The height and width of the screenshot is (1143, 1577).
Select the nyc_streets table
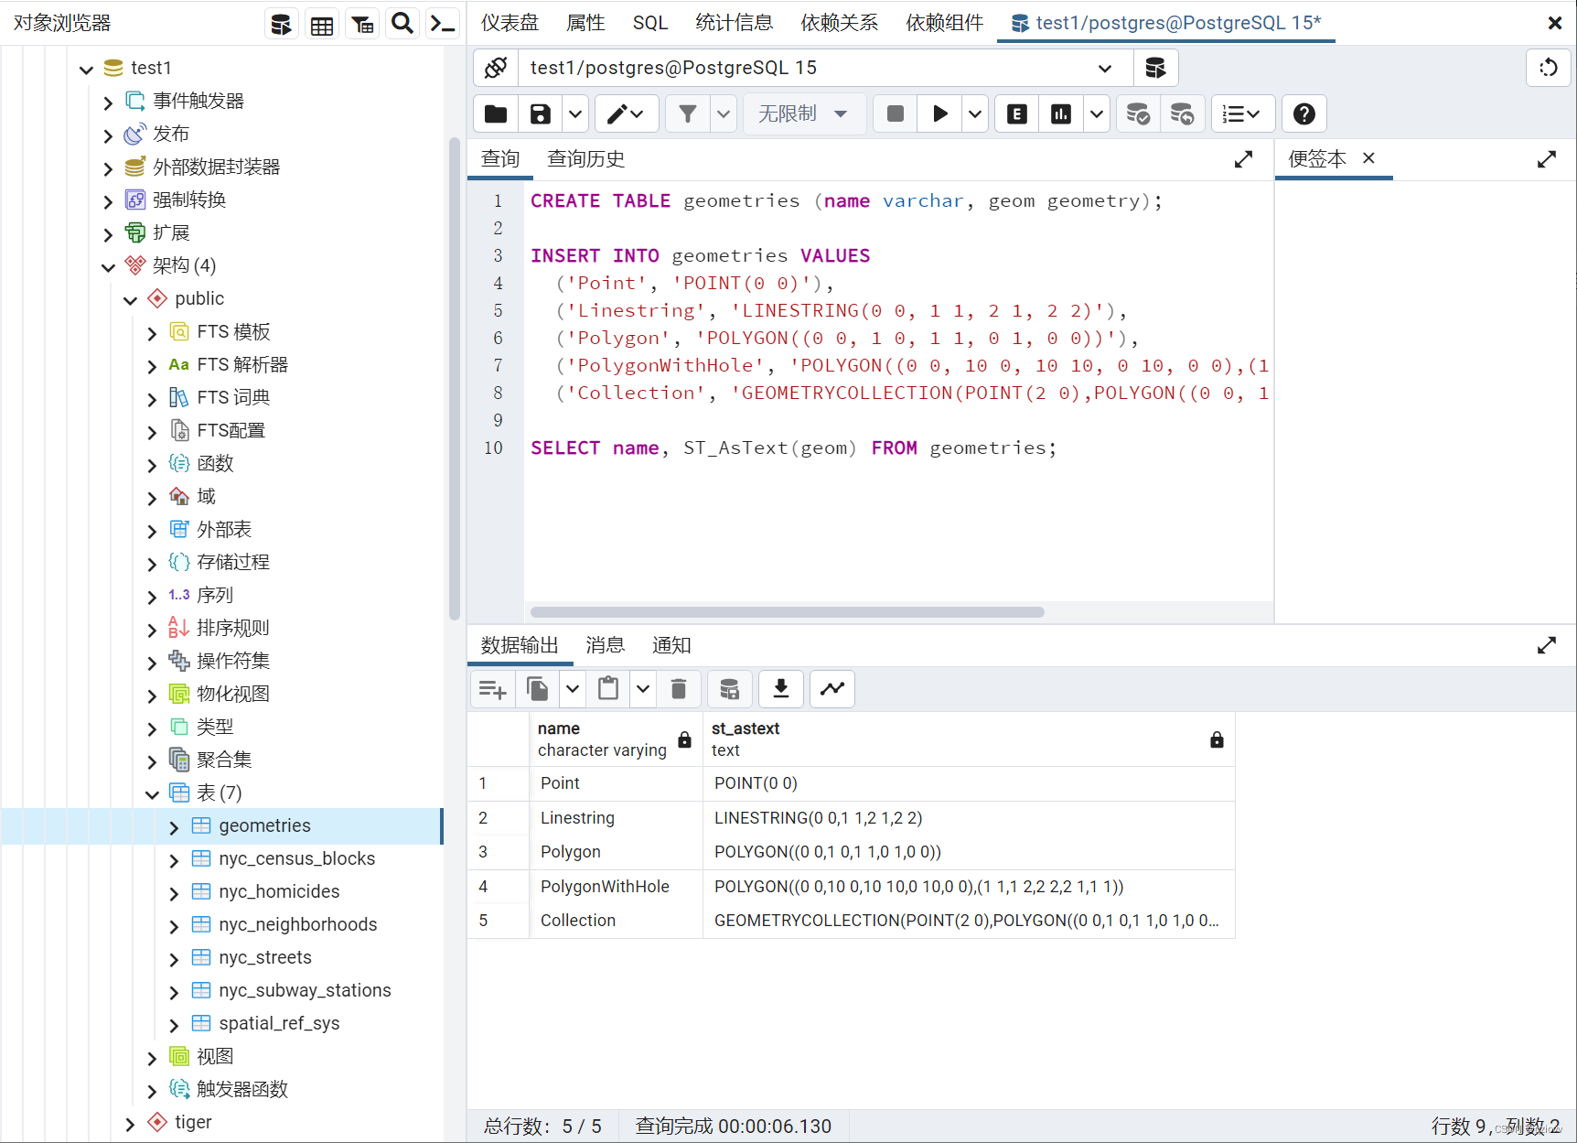265,956
